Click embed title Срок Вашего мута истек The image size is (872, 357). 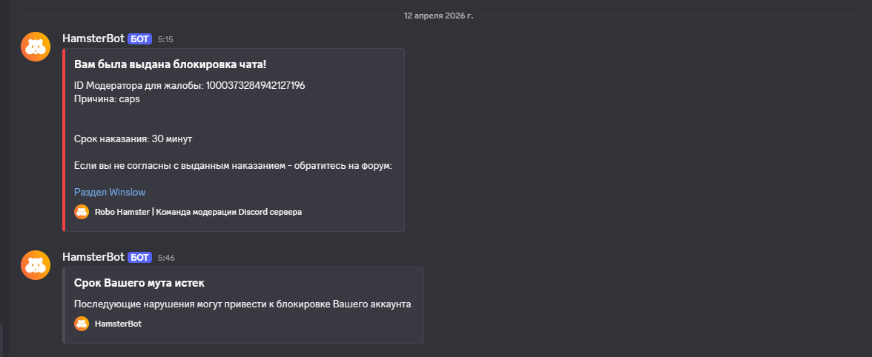(139, 283)
